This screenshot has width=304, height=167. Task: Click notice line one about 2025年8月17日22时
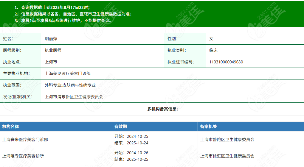pyautogui.click(x=52, y=7)
